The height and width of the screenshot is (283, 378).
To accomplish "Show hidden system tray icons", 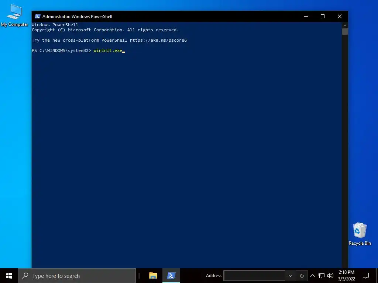I will [312, 276].
